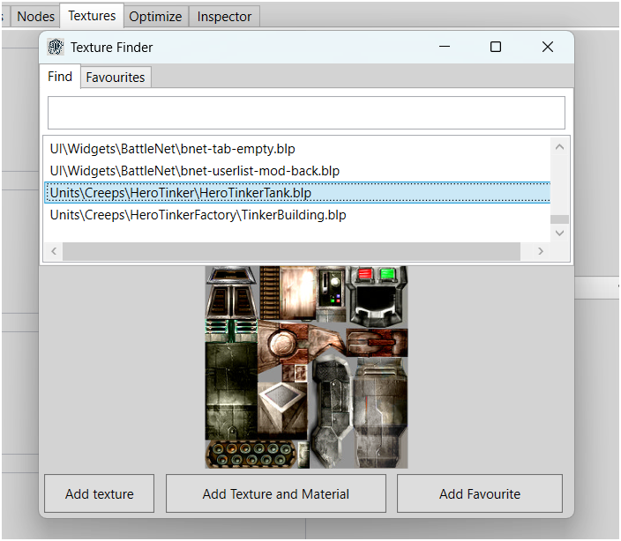Click the HeroTinkerTank texture preview image
Viewport: 621px width, 541px height.
(306, 367)
